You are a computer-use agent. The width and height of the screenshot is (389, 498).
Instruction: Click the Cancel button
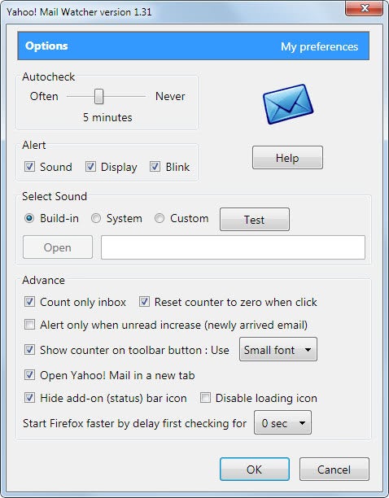click(x=334, y=469)
